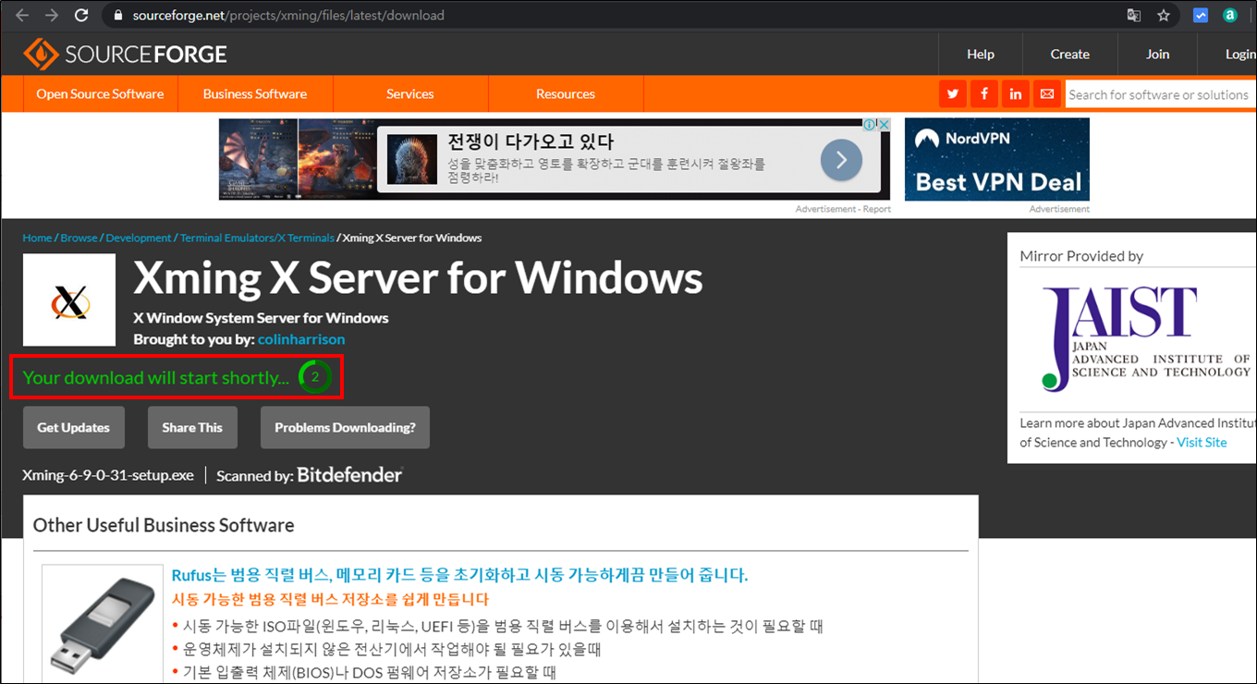The image size is (1257, 684).
Task: Open the Development breadcrumb link
Action: (x=139, y=238)
